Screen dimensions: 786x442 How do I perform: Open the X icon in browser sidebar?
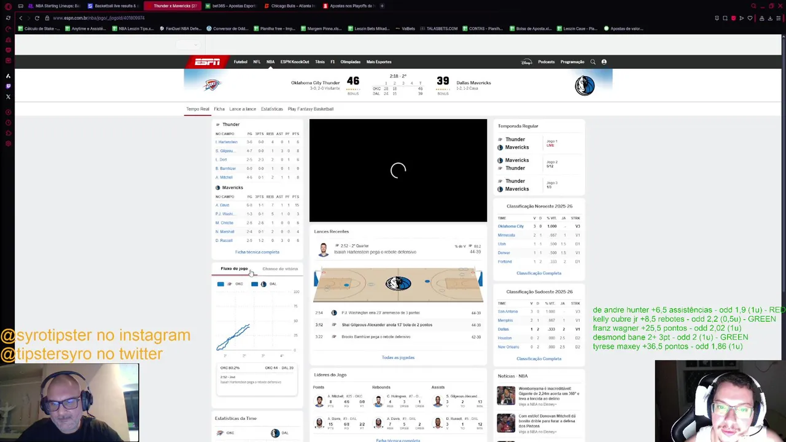click(x=8, y=97)
